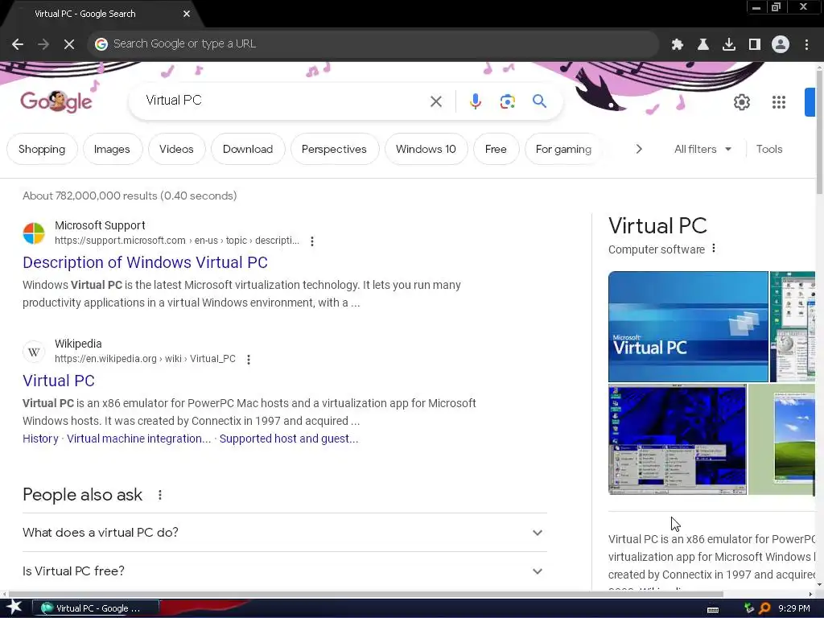Select the Images filter chip
This screenshot has height=618, width=824.
point(112,149)
